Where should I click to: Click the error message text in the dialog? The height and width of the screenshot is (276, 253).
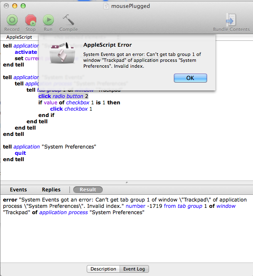click(142, 60)
